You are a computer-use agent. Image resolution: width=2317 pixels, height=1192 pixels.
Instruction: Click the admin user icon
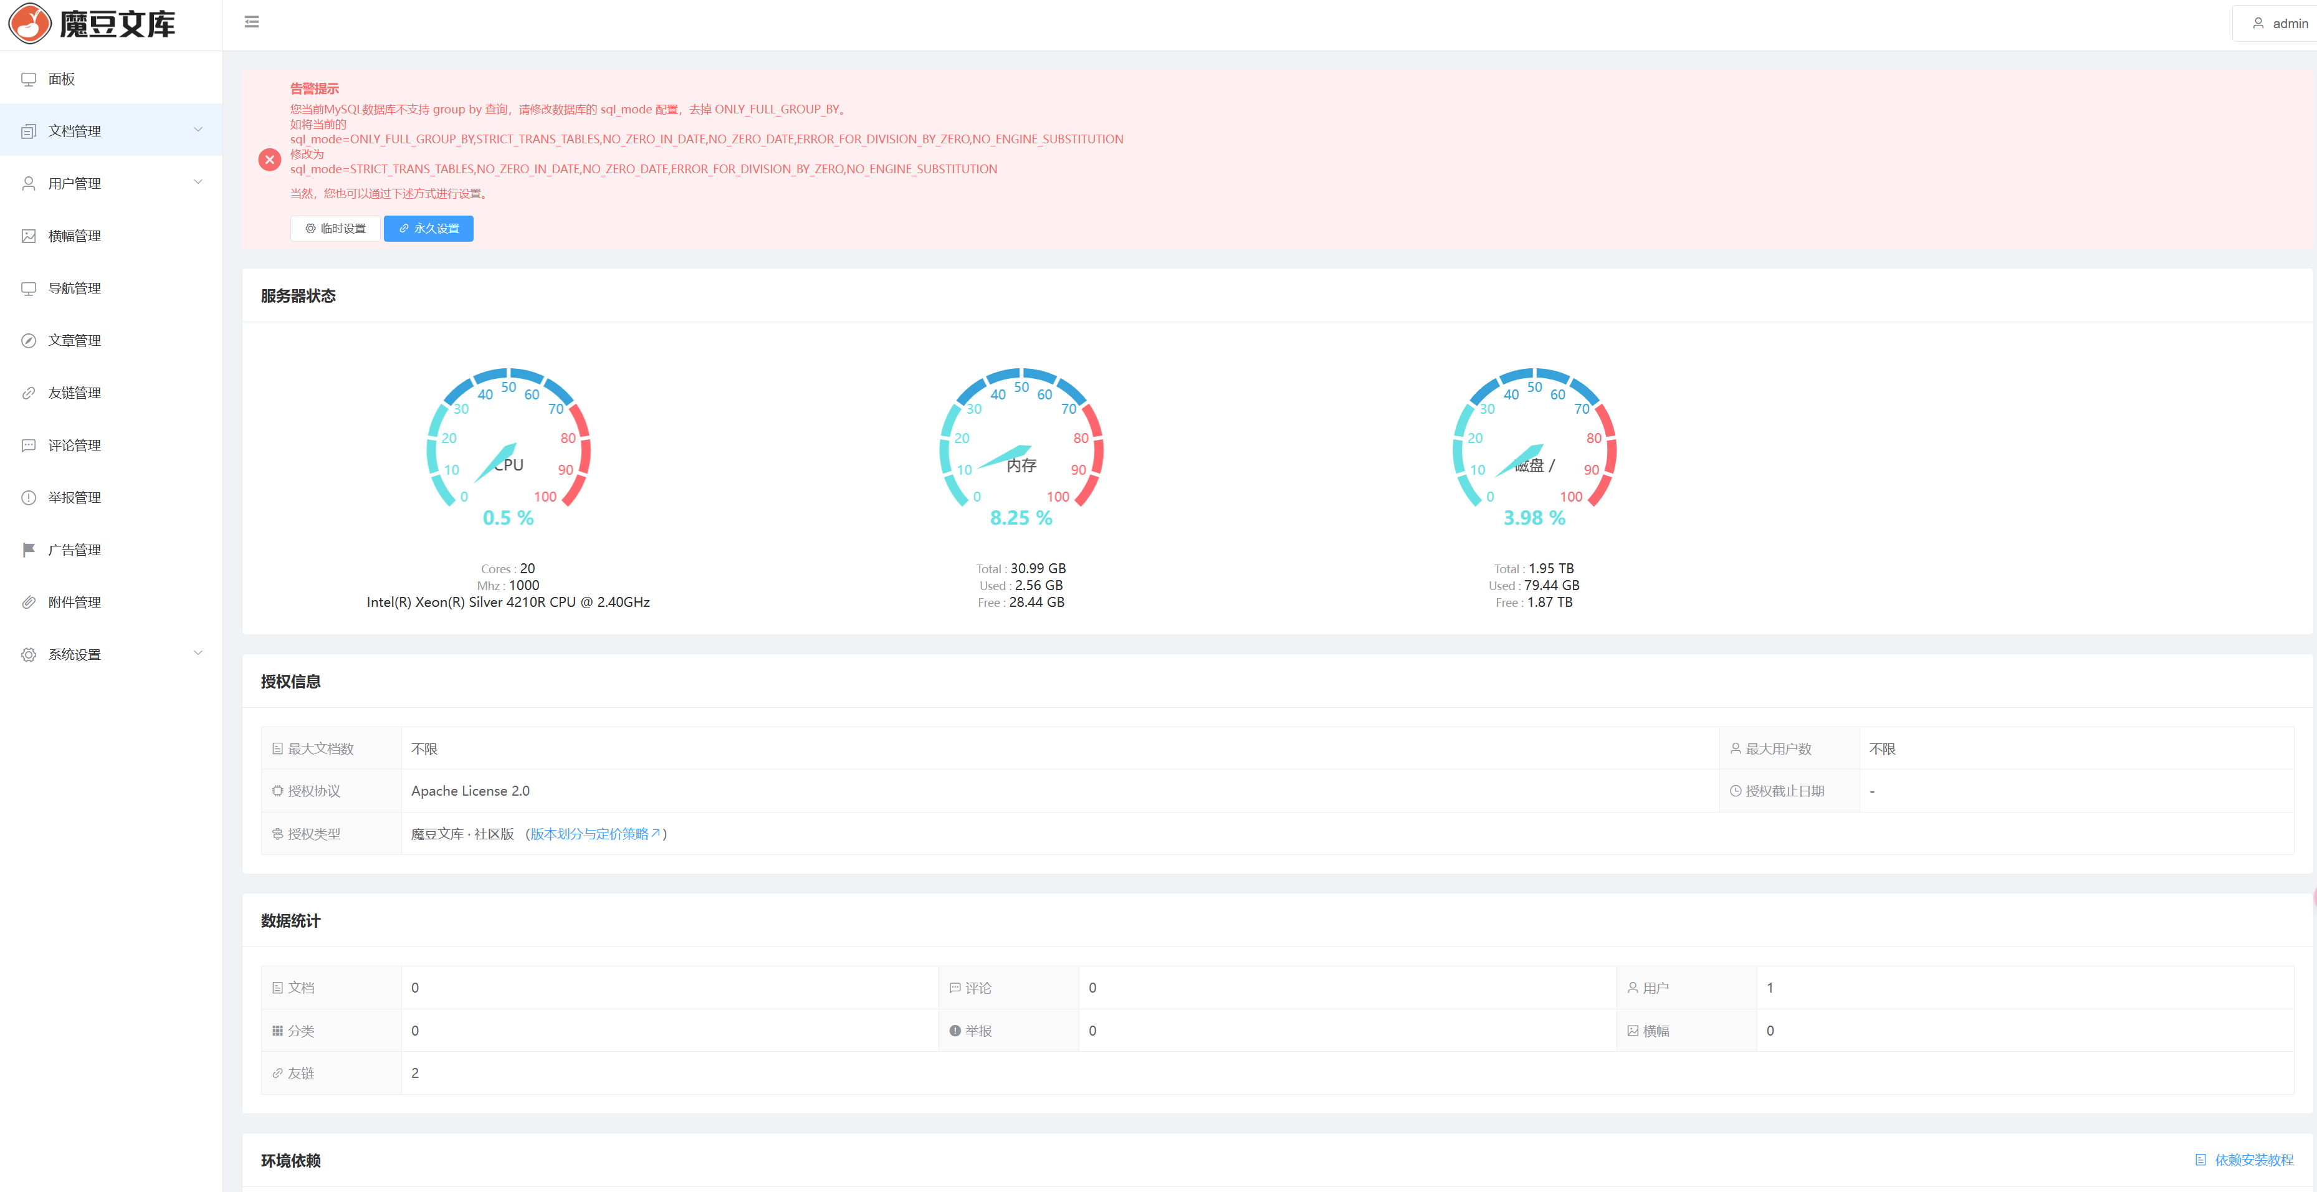2258,24
